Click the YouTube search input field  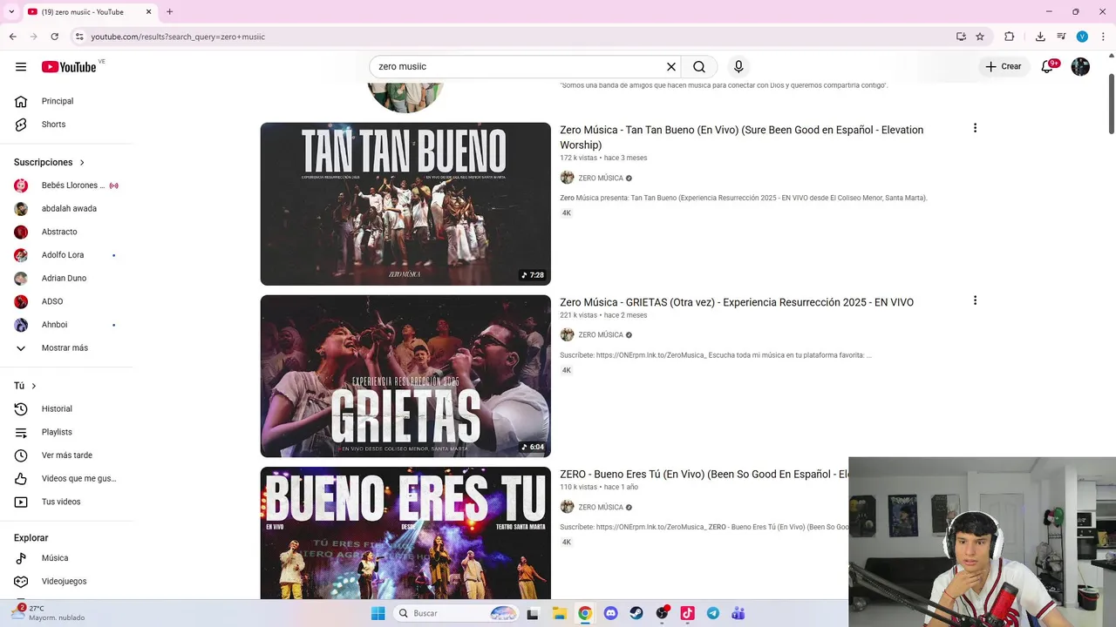[x=519, y=67]
